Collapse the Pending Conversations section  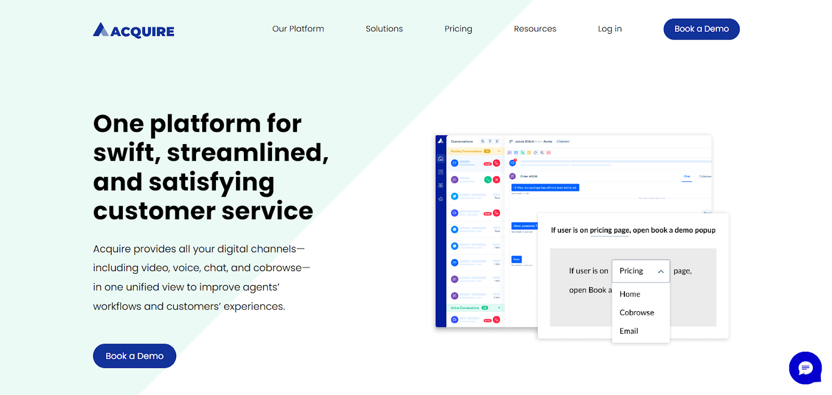coord(499,151)
